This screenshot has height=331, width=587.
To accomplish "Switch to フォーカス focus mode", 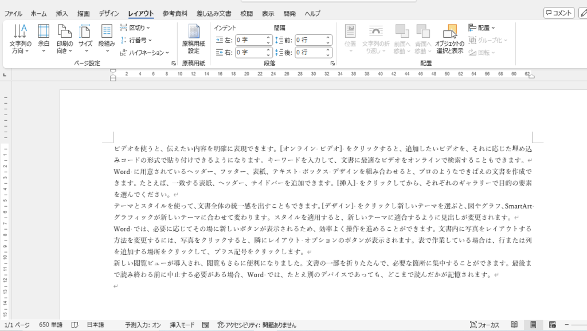I will [484, 325].
